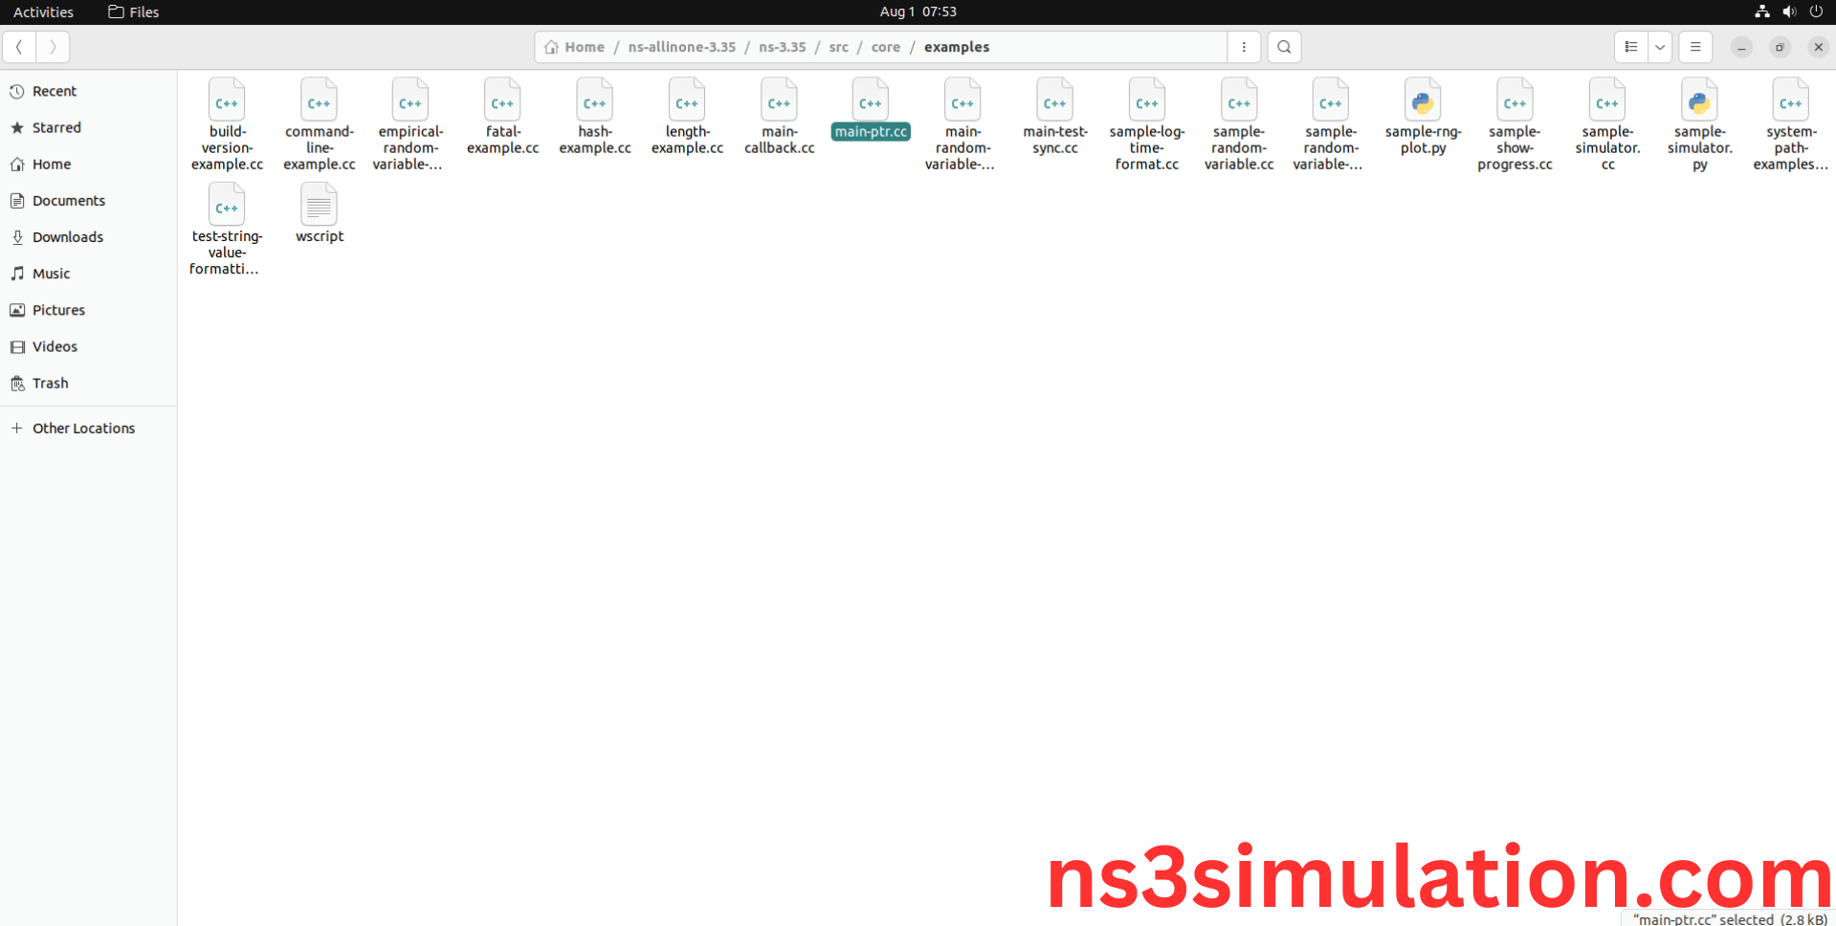Screen dimensions: 1836x926
Task: Open Trash in the sidebar
Action: (x=50, y=383)
